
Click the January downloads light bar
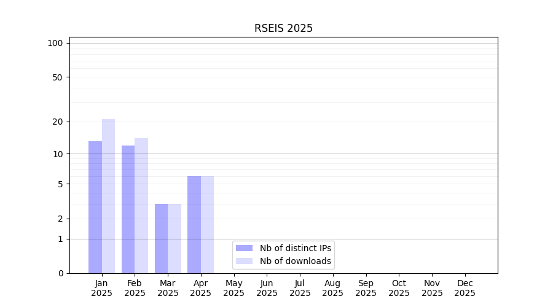pos(109,196)
